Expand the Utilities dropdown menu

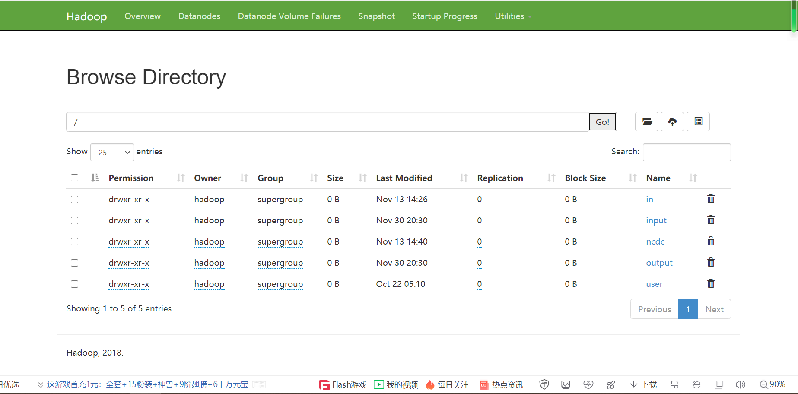tap(513, 16)
